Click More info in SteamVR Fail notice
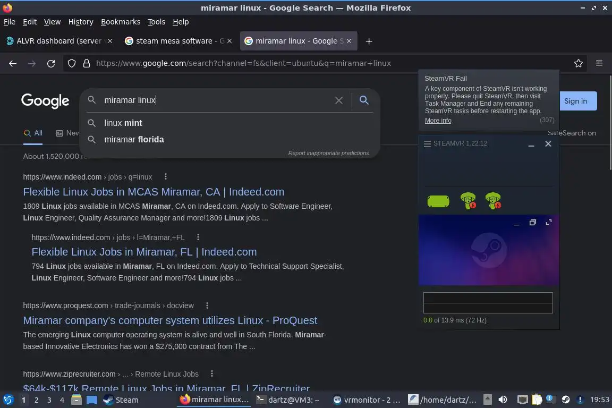This screenshot has height=408, width=612. coord(438,121)
